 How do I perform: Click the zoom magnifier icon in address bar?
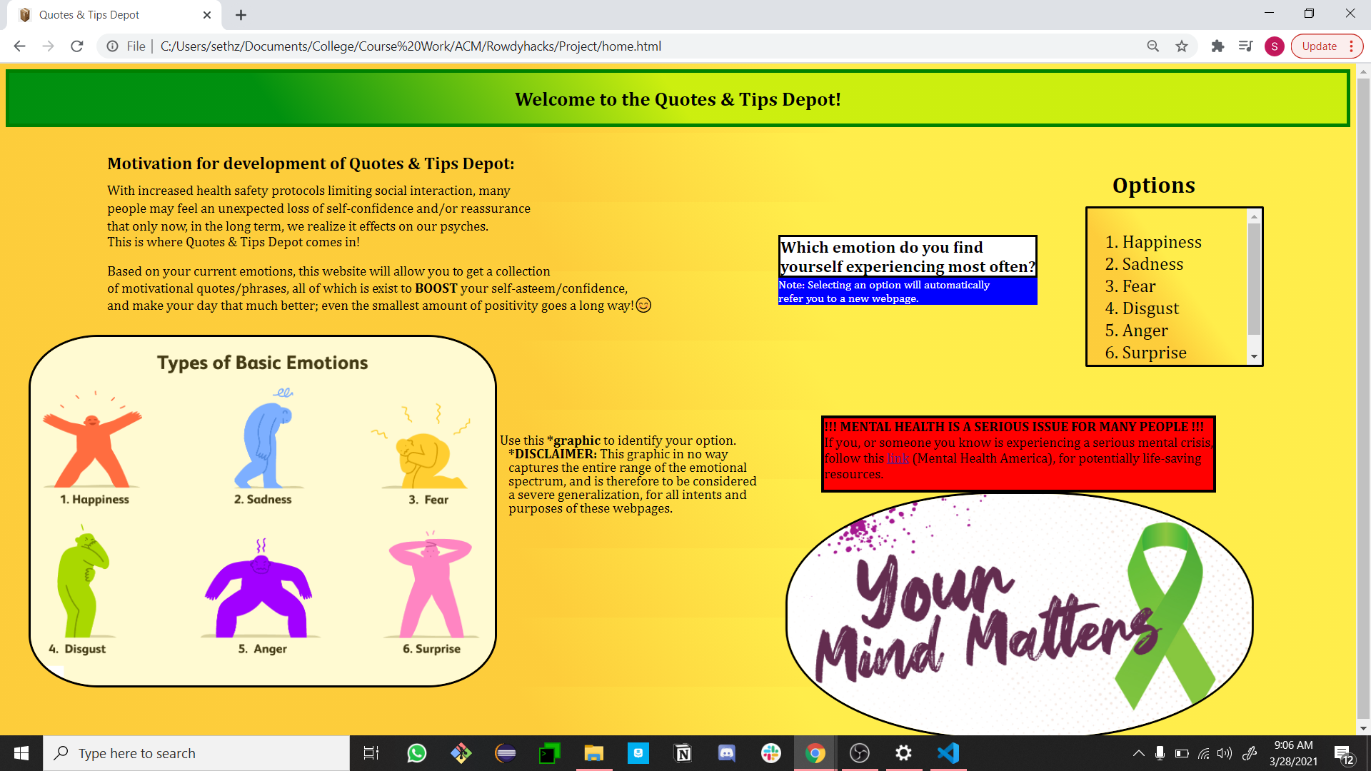coord(1152,46)
